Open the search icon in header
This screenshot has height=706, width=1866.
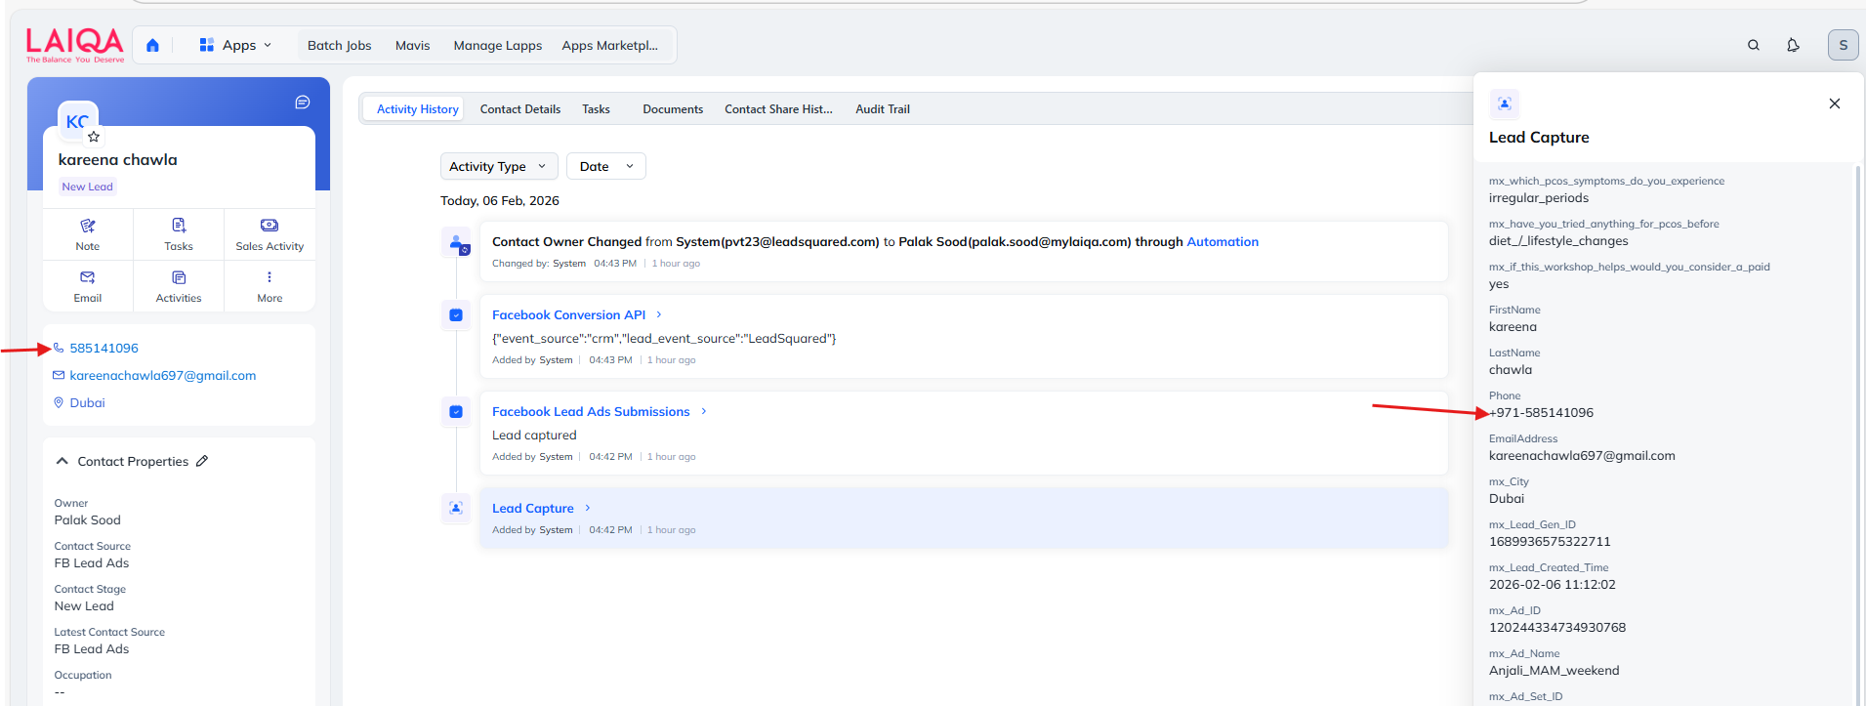coord(1753,45)
